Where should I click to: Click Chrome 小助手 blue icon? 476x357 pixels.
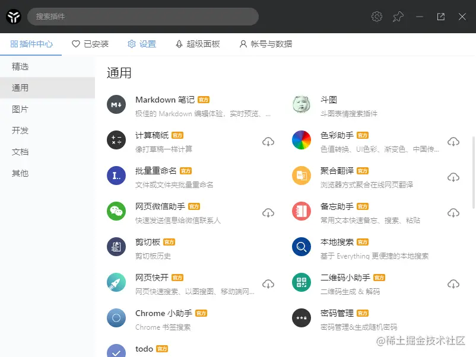[x=116, y=318]
